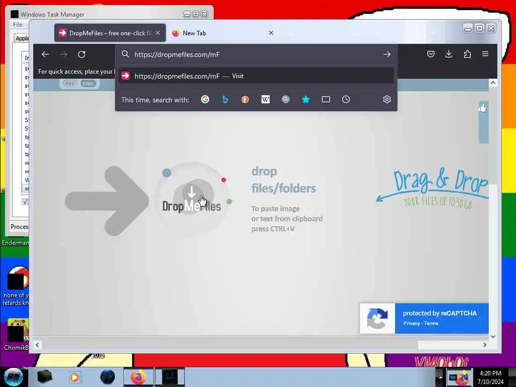Click the URL address field
The image size is (516, 387).
tap(256, 54)
